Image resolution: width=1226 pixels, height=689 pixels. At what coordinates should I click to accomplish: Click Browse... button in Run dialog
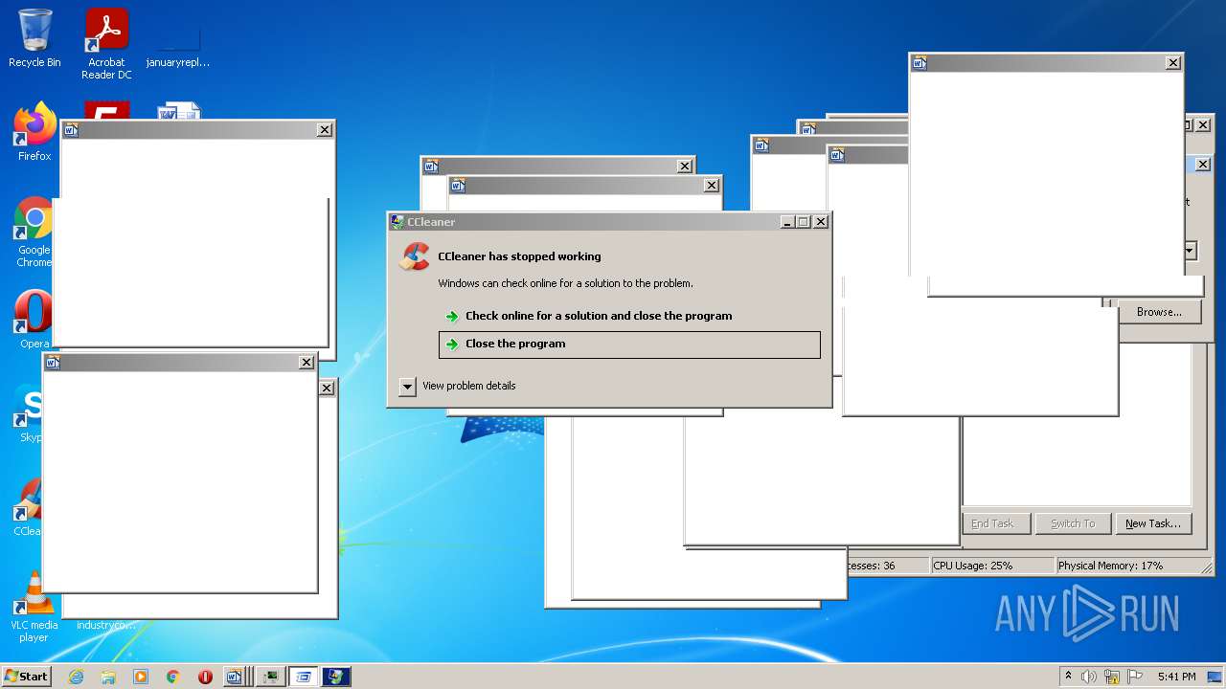(1159, 312)
